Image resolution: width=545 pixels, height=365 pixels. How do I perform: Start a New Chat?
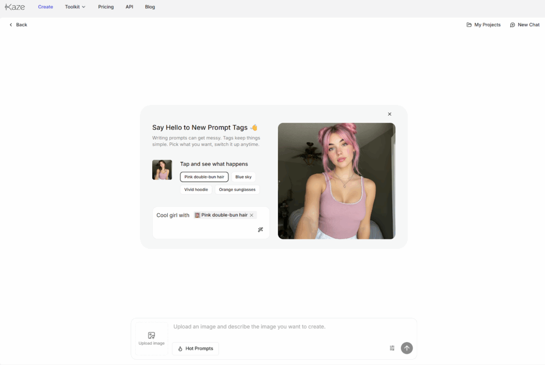(x=524, y=25)
